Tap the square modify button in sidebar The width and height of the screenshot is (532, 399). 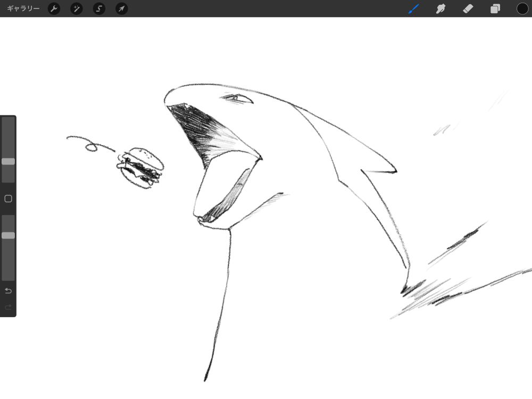[x=8, y=199]
